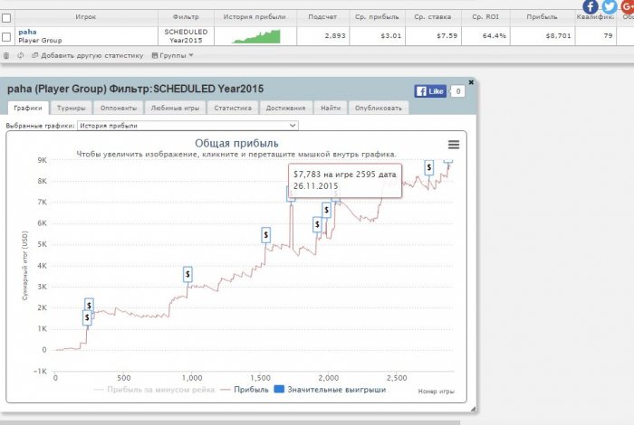Click the paha player link
Viewport: 634px width, 425px height.
27,32
